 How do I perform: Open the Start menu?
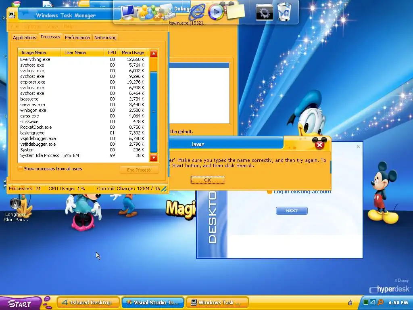tap(20, 303)
